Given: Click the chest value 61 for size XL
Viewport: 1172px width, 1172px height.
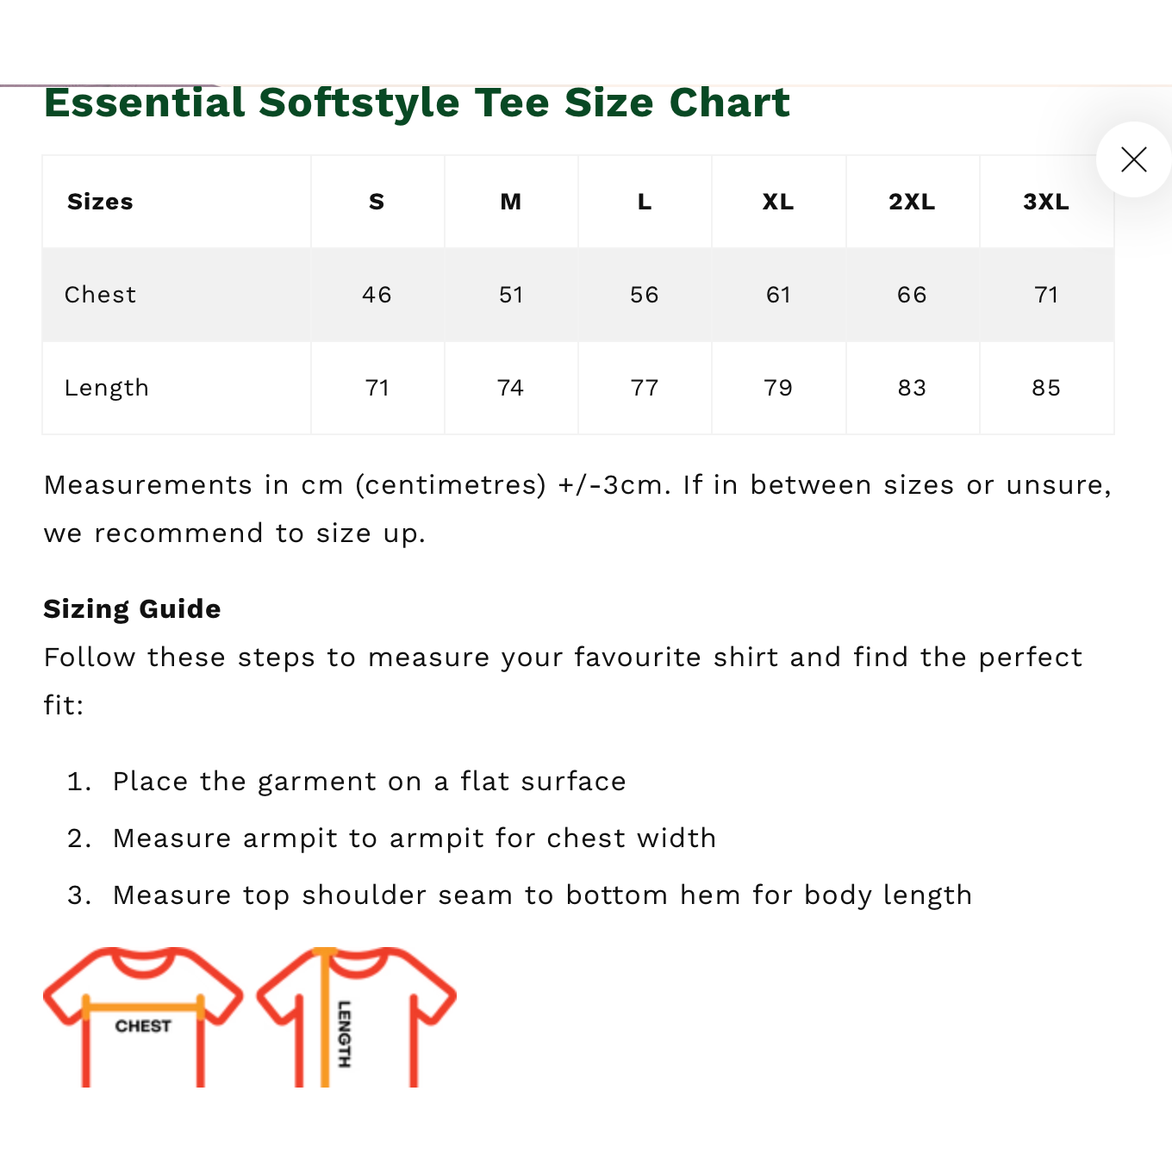Looking at the screenshot, I should click(x=778, y=295).
